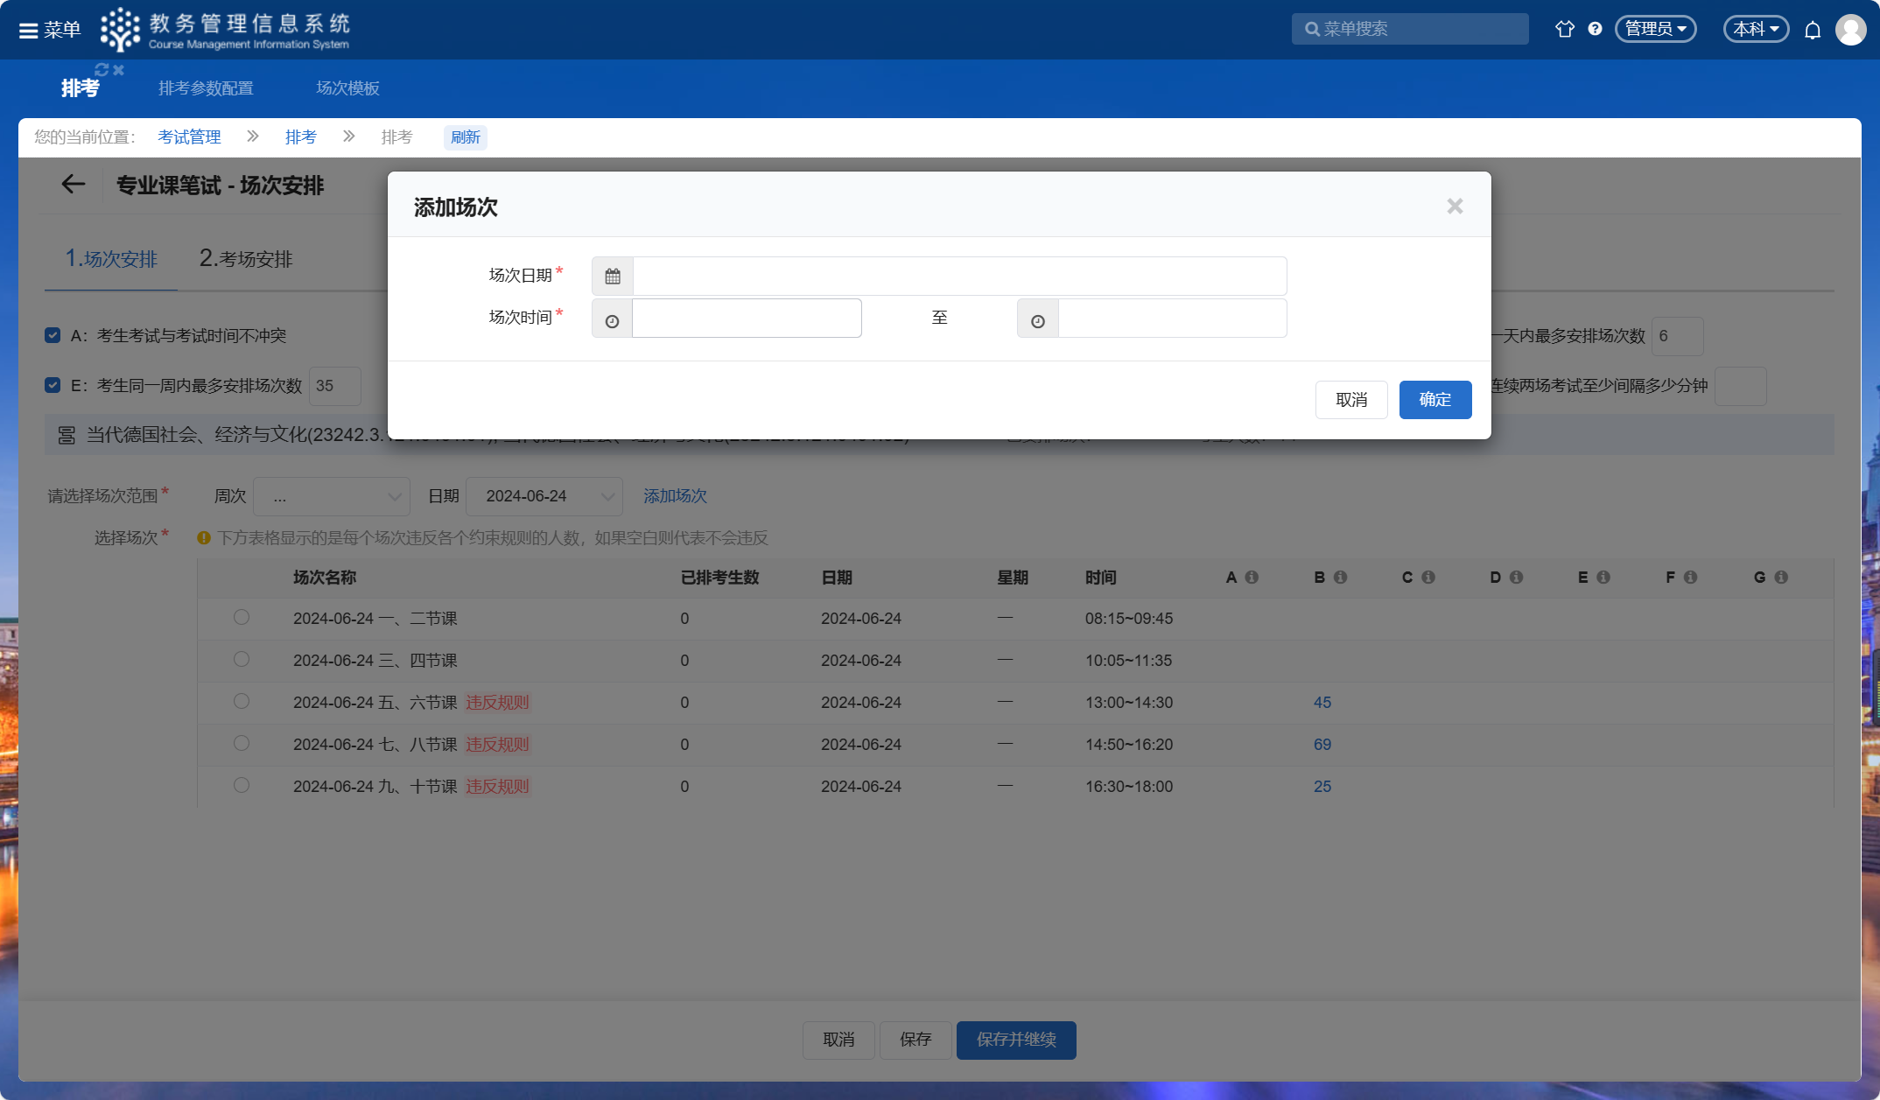Toggle checkbox A 考生考试与考试时间不冲突
This screenshot has height=1100, width=1880.
(53, 335)
